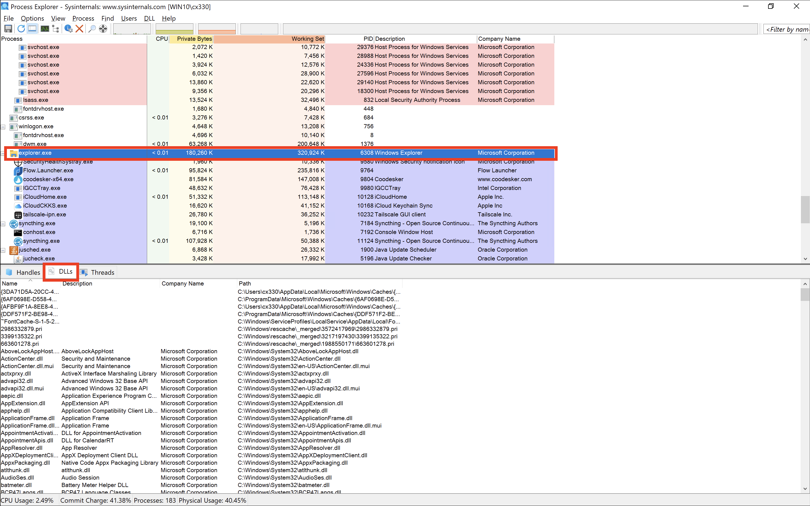Click the Properties info-gear toolbar icon
This screenshot has width=810, height=506.
[68, 29]
